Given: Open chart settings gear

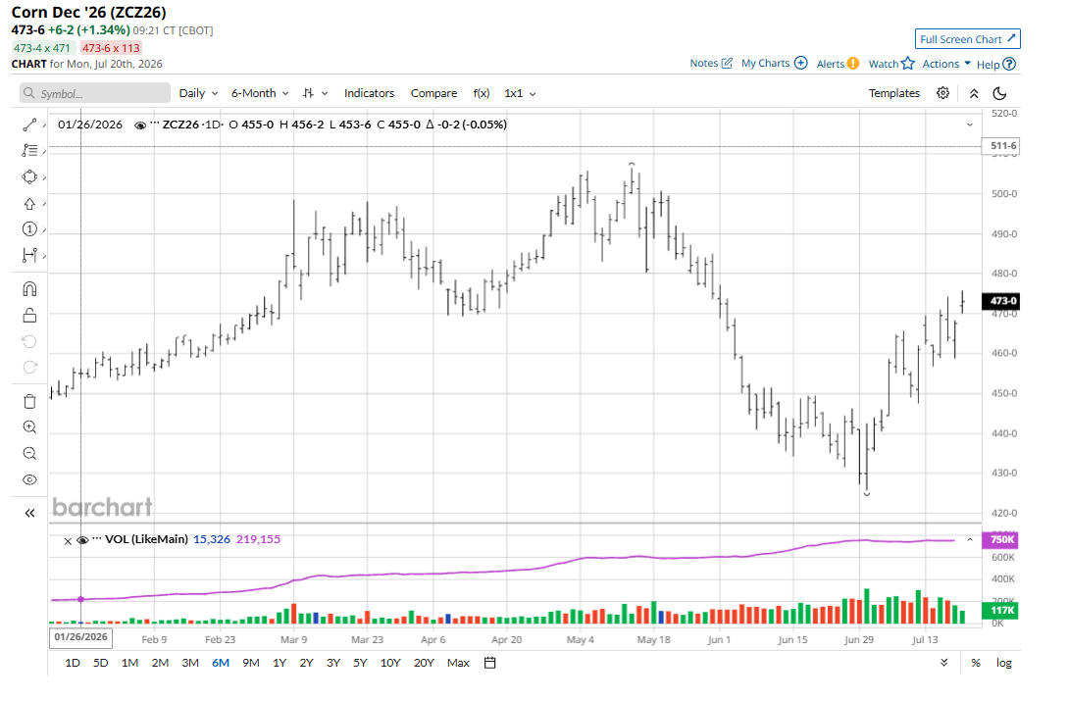Looking at the screenshot, I should click(942, 93).
